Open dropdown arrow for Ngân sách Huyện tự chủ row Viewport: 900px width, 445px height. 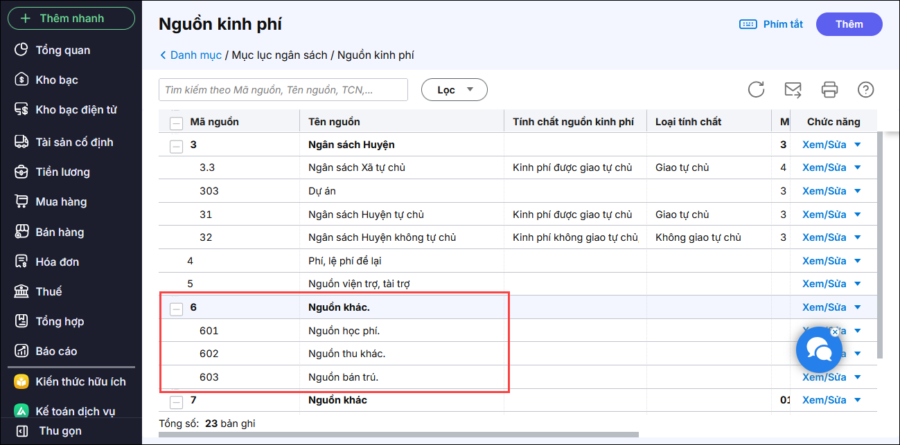(x=858, y=215)
